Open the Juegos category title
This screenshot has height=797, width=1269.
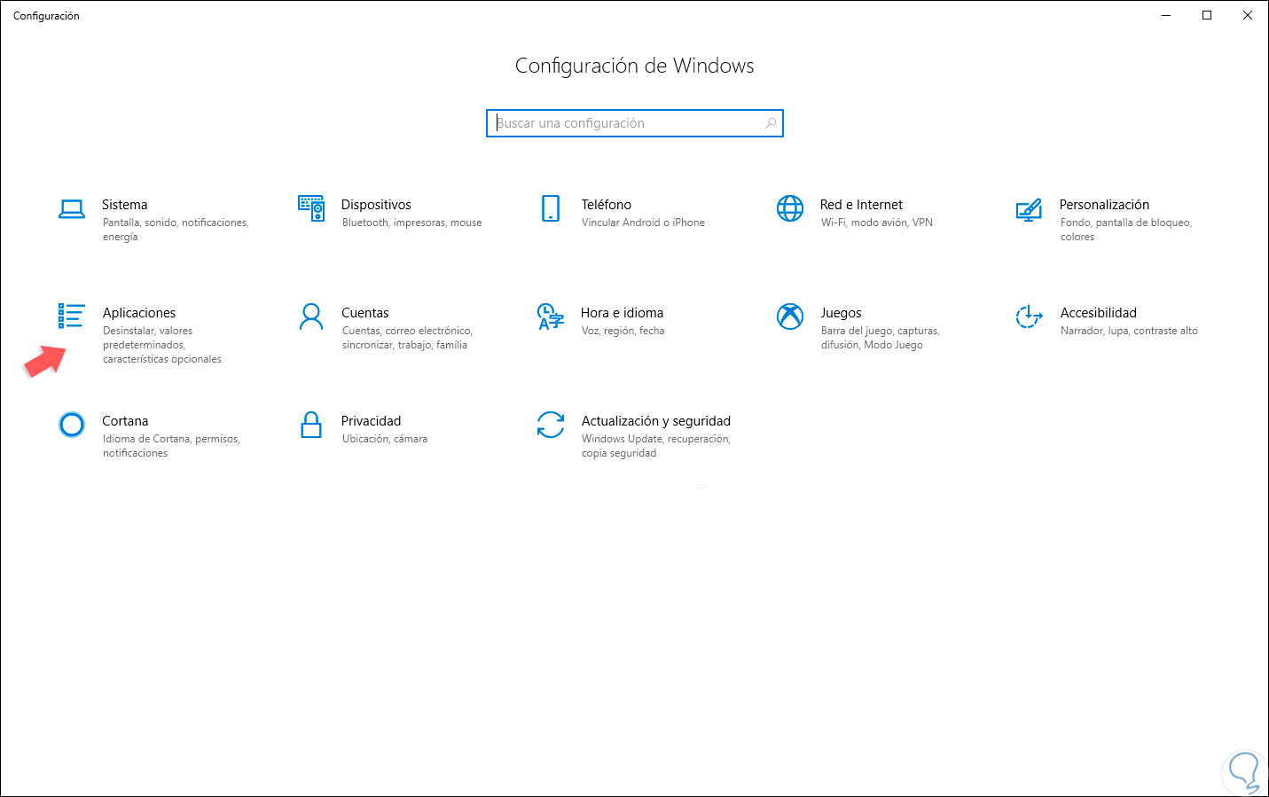841,313
